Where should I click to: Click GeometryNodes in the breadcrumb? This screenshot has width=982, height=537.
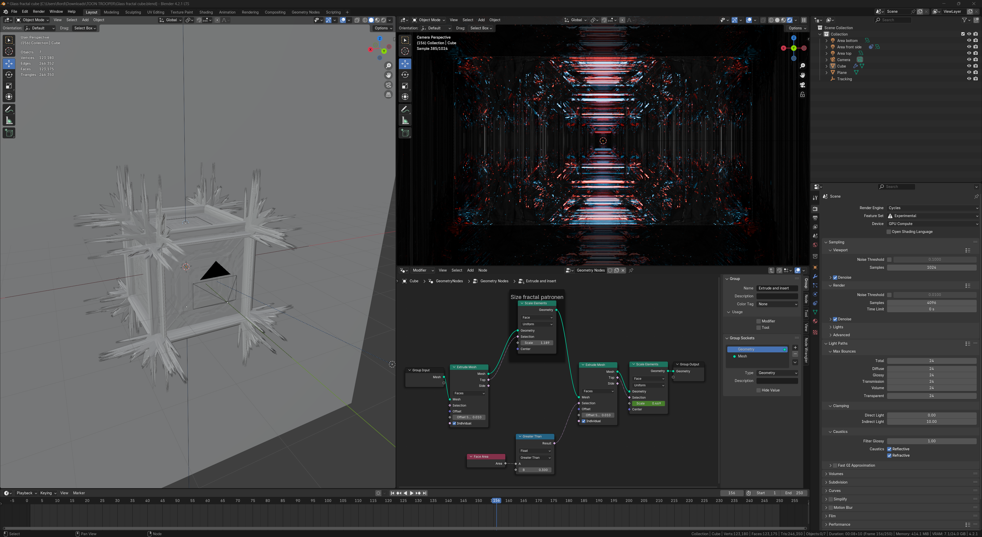[x=449, y=281]
